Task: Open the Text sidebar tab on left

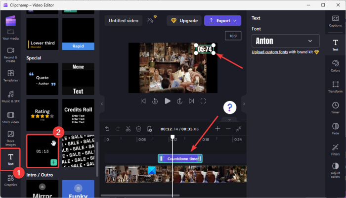Action: tap(10, 159)
